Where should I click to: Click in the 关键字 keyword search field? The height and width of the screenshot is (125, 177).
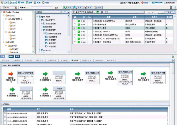(x=38, y=8)
